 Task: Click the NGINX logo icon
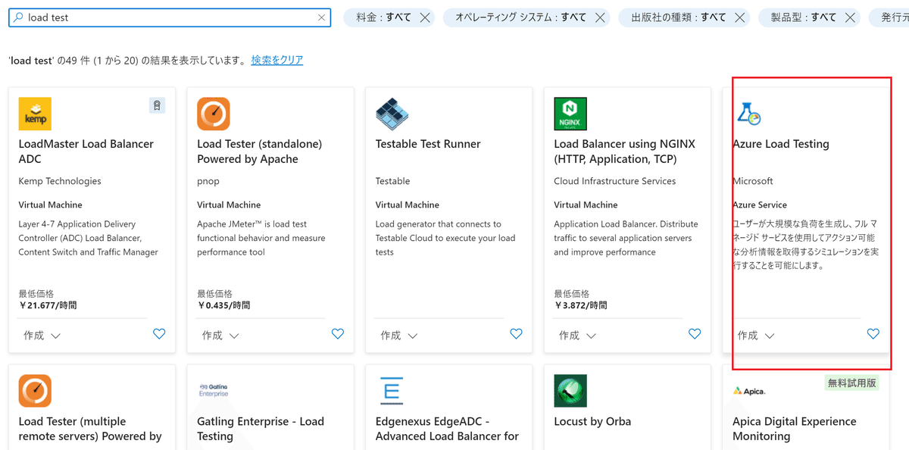coord(570,114)
